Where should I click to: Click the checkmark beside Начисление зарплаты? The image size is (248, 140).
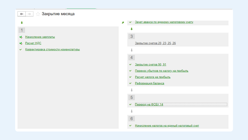coord(21,37)
